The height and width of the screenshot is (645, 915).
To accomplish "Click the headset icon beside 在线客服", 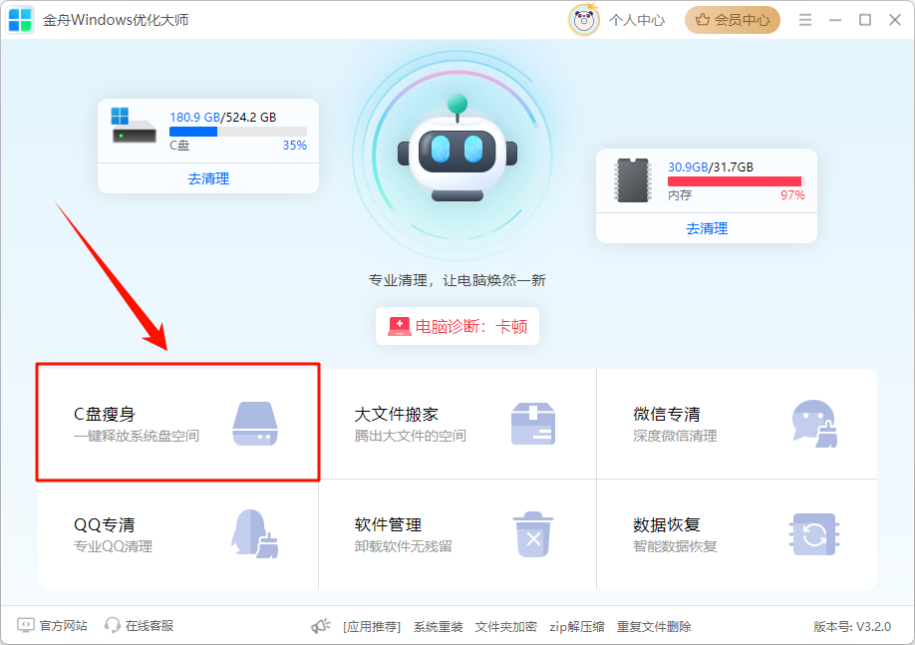I will click(x=112, y=625).
